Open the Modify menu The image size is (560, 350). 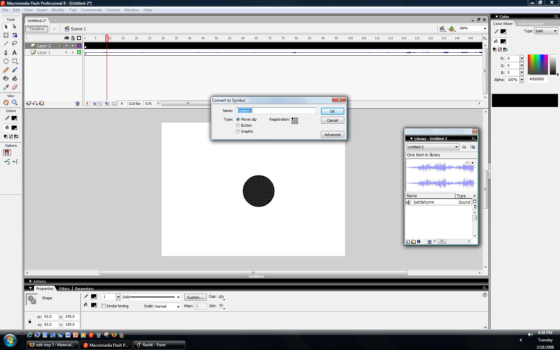pyautogui.click(x=58, y=10)
